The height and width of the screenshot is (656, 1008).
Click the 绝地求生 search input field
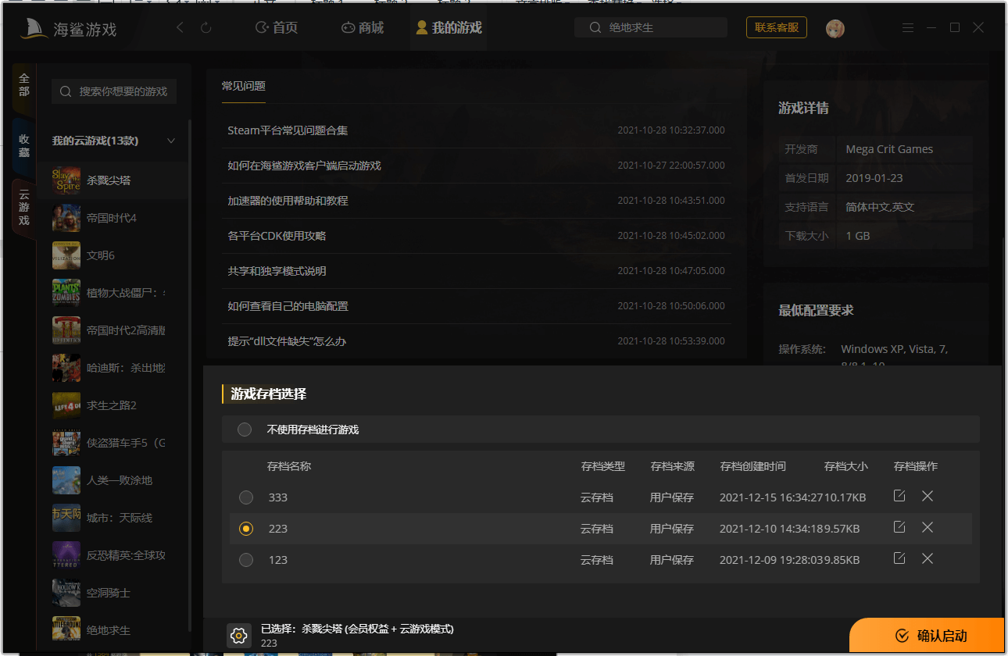[x=651, y=27]
